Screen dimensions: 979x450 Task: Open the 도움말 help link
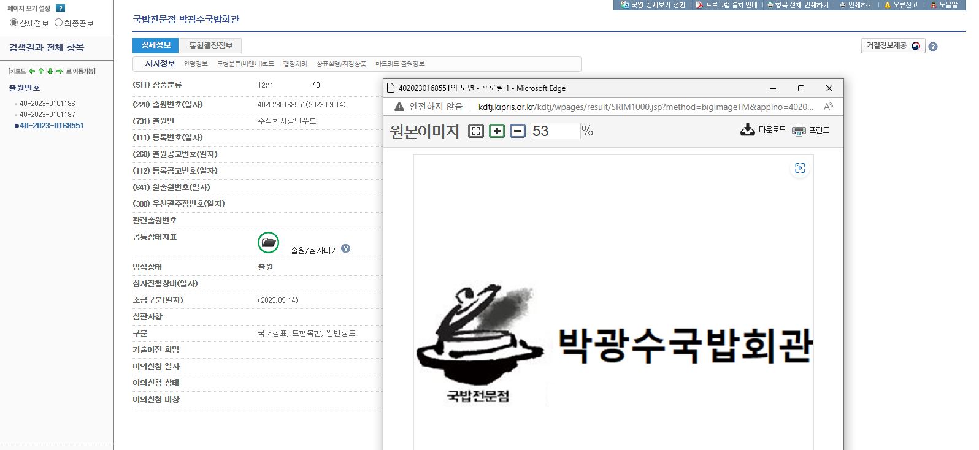[943, 5]
